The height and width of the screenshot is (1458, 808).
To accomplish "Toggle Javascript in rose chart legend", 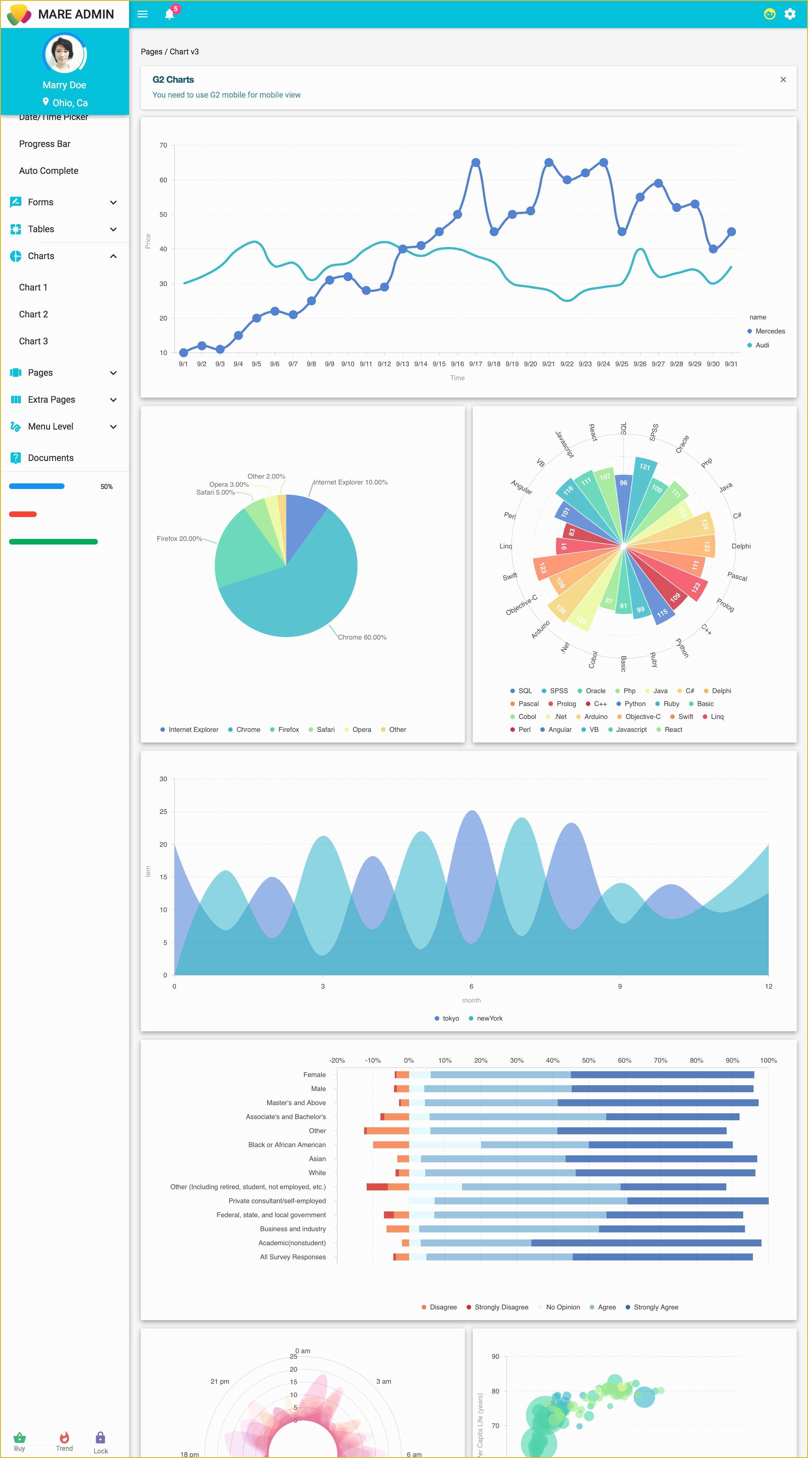I will 627,730.
